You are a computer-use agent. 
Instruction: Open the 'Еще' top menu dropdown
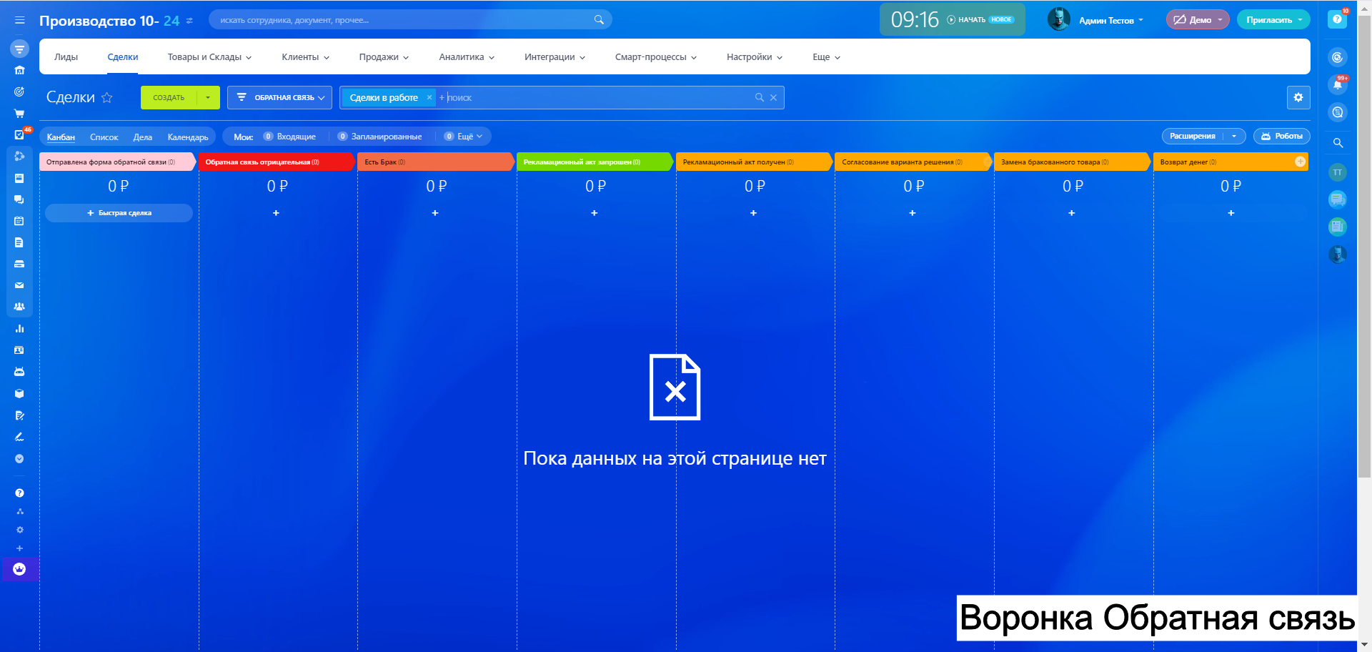[x=826, y=57]
